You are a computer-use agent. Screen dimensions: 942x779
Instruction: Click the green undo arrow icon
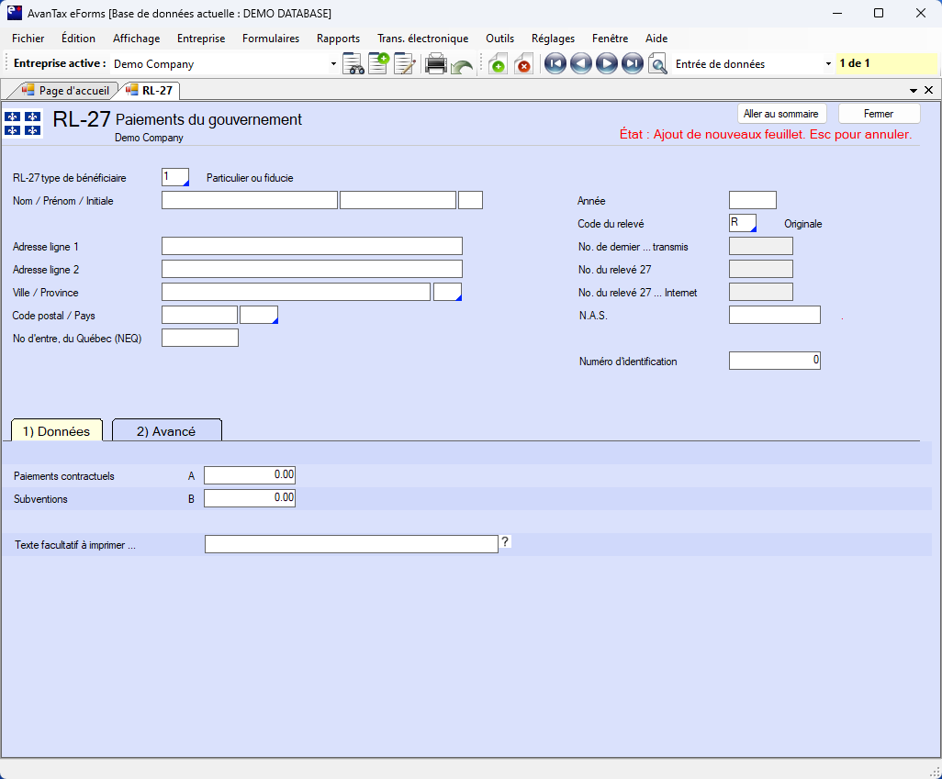462,66
